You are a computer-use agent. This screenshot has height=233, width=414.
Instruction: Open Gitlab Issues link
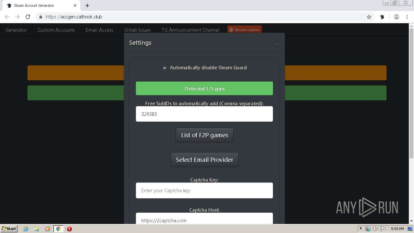coord(137,30)
